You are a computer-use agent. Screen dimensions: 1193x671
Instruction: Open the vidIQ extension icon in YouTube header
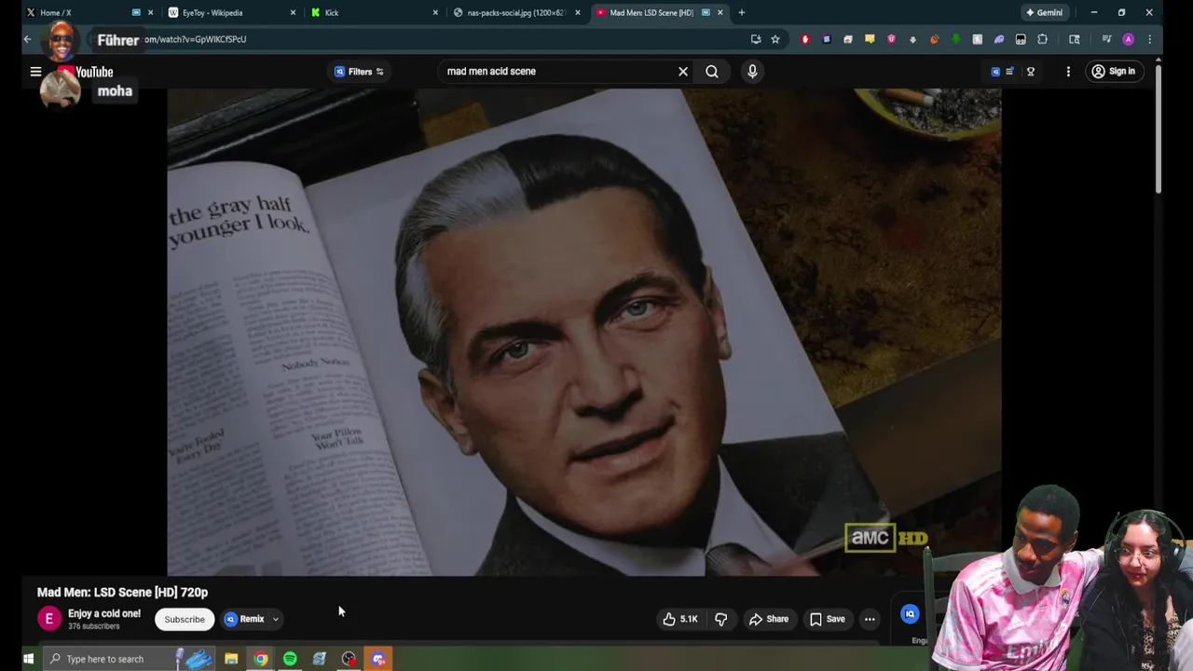(995, 72)
